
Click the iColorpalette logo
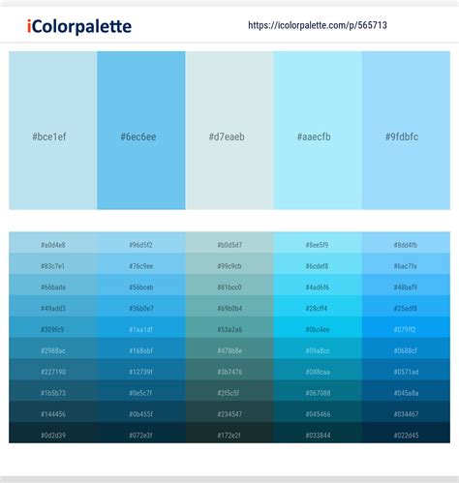click(79, 26)
